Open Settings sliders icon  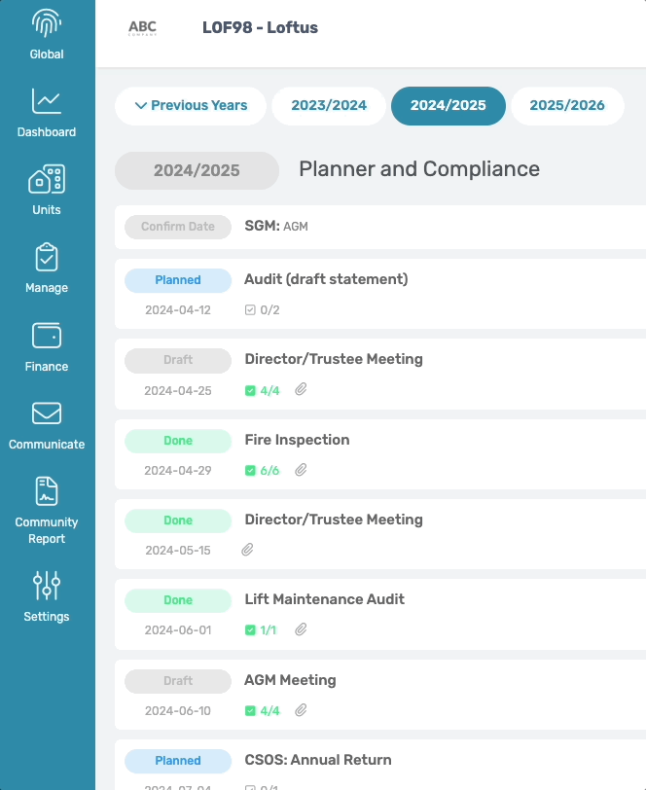pos(47,586)
